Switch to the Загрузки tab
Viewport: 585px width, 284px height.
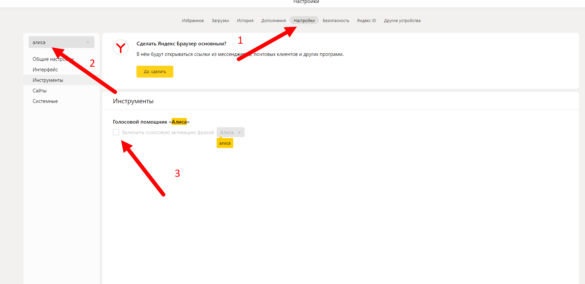tap(220, 20)
